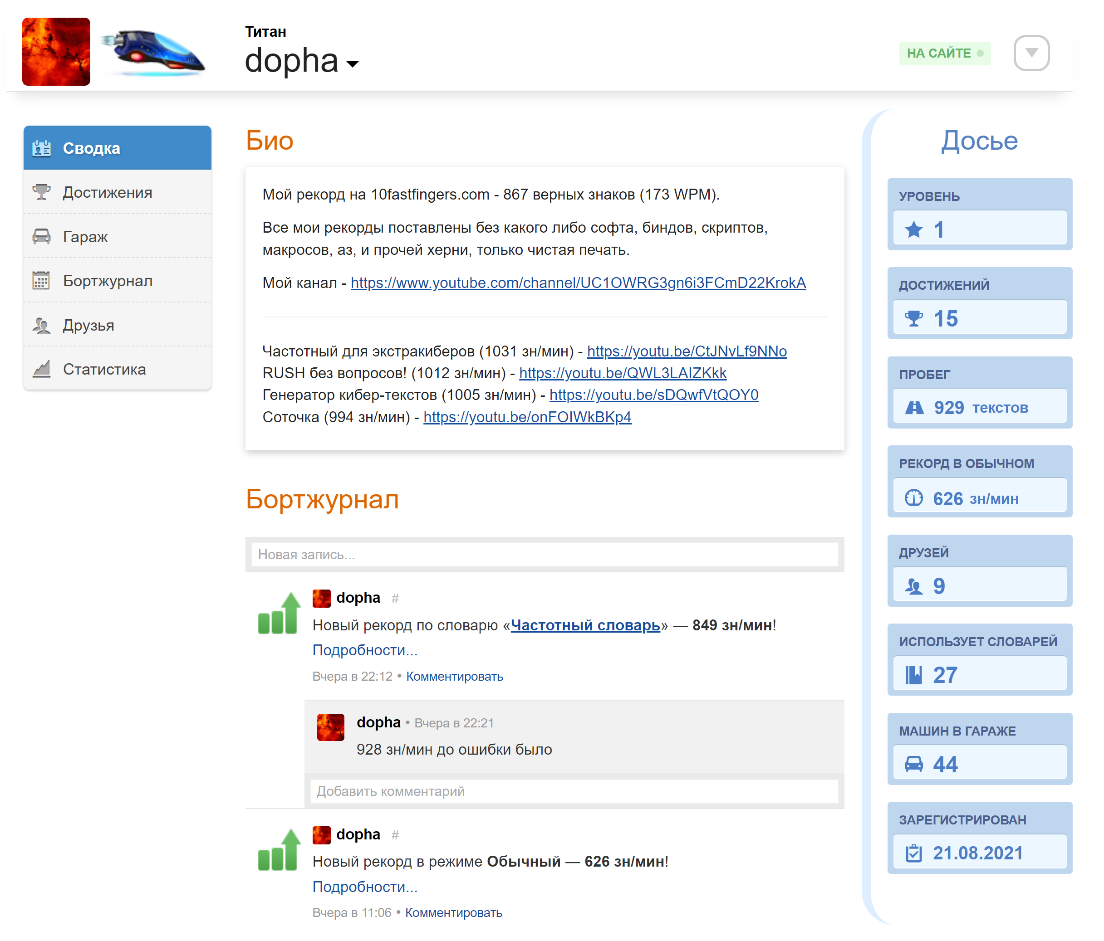Open the youtu.be/onFOIWkBKp4 video link
1104x941 pixels.
pos(527,417)
